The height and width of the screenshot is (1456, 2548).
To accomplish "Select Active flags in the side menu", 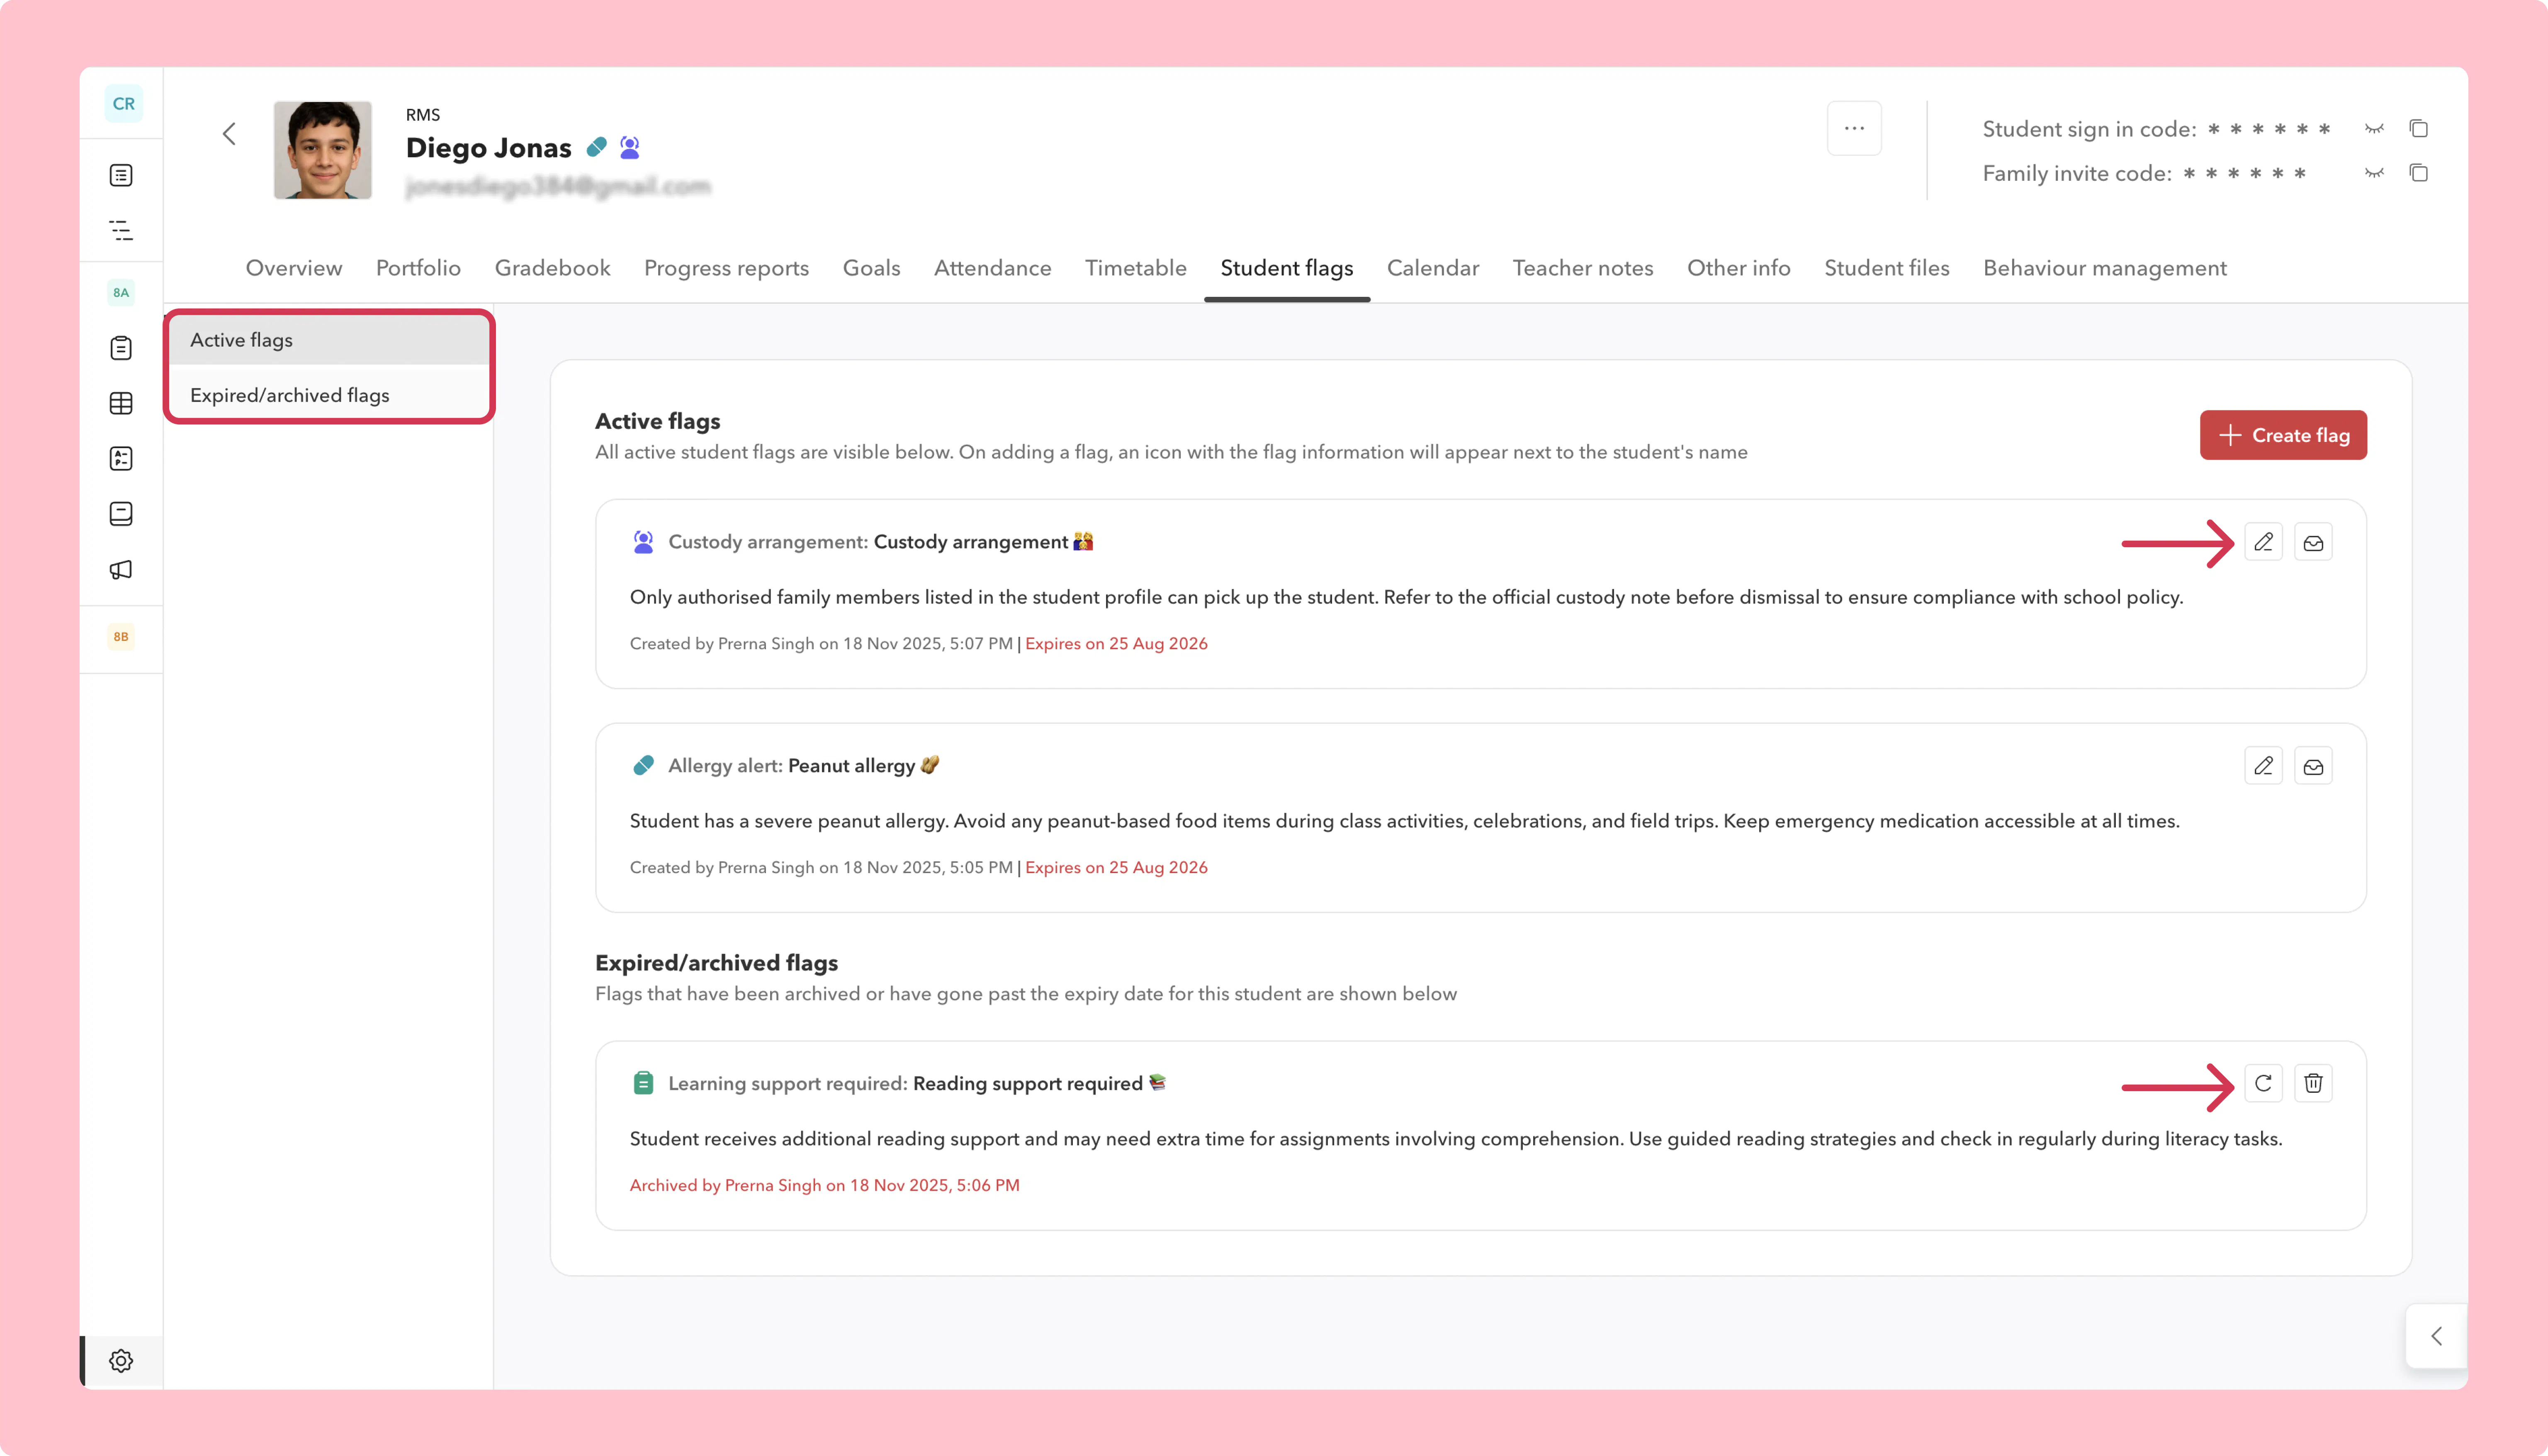I will tap(329, 340).
